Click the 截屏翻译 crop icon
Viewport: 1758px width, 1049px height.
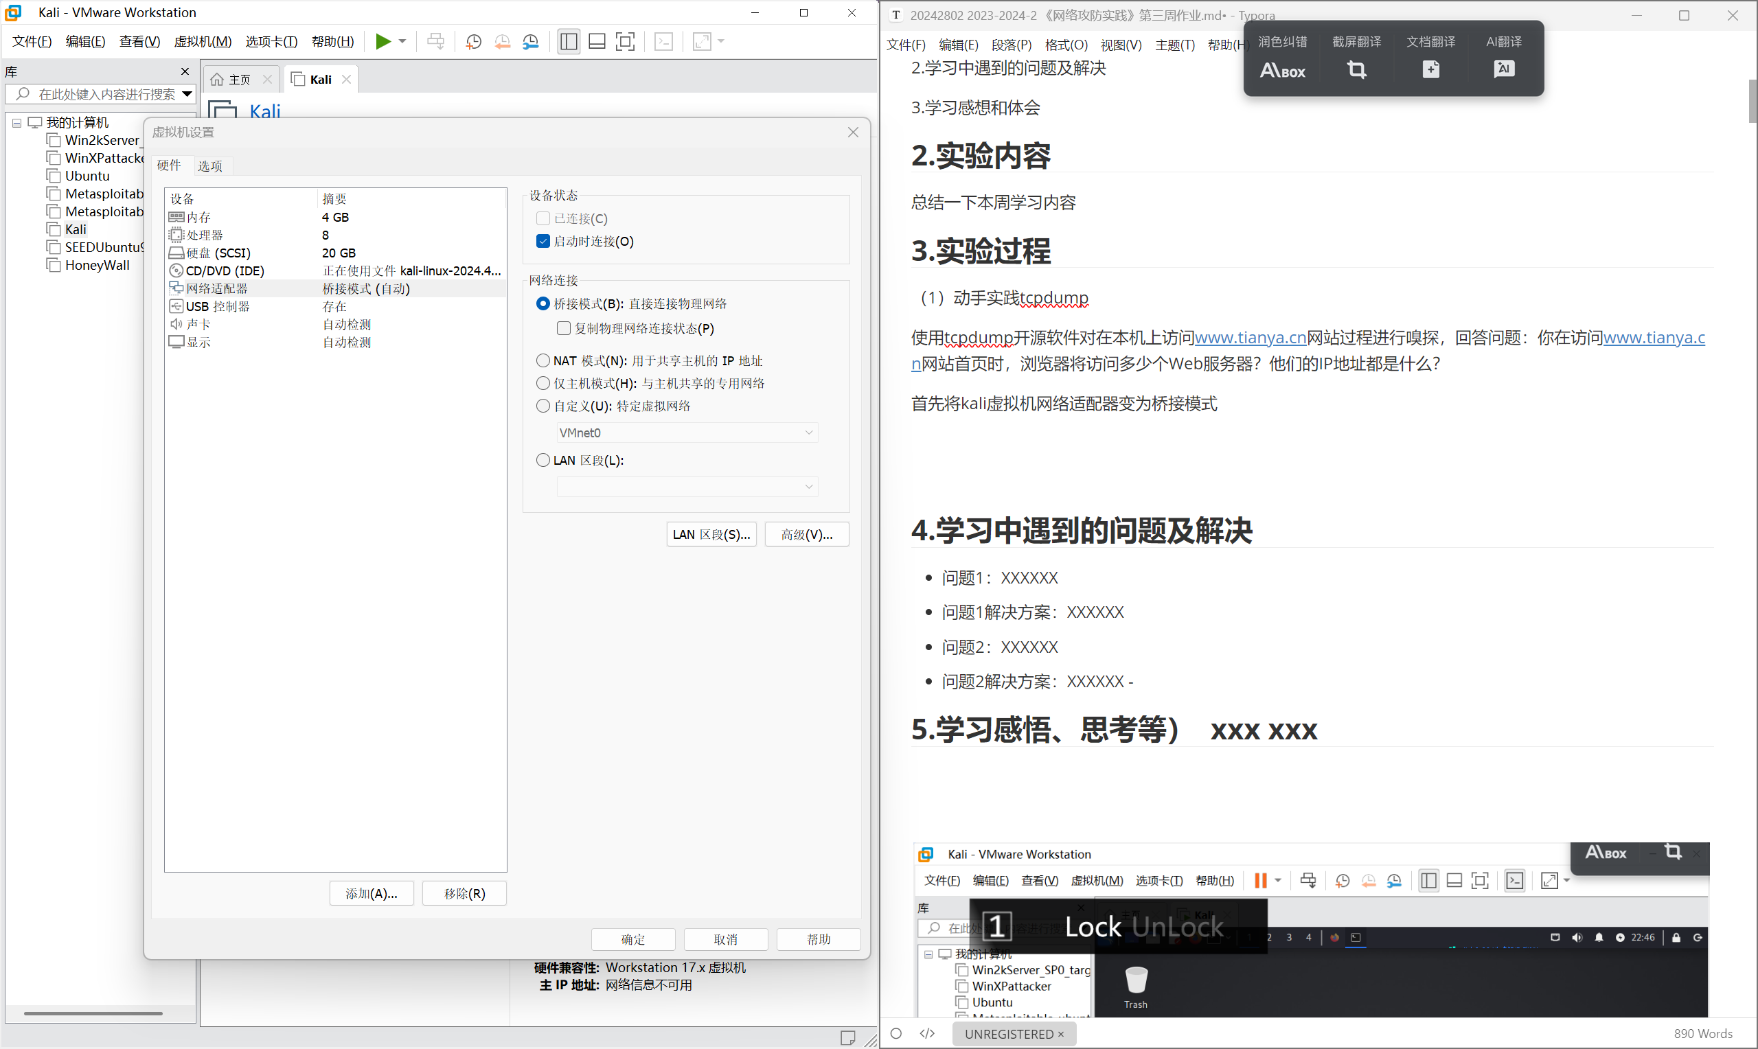point(1356,69)
